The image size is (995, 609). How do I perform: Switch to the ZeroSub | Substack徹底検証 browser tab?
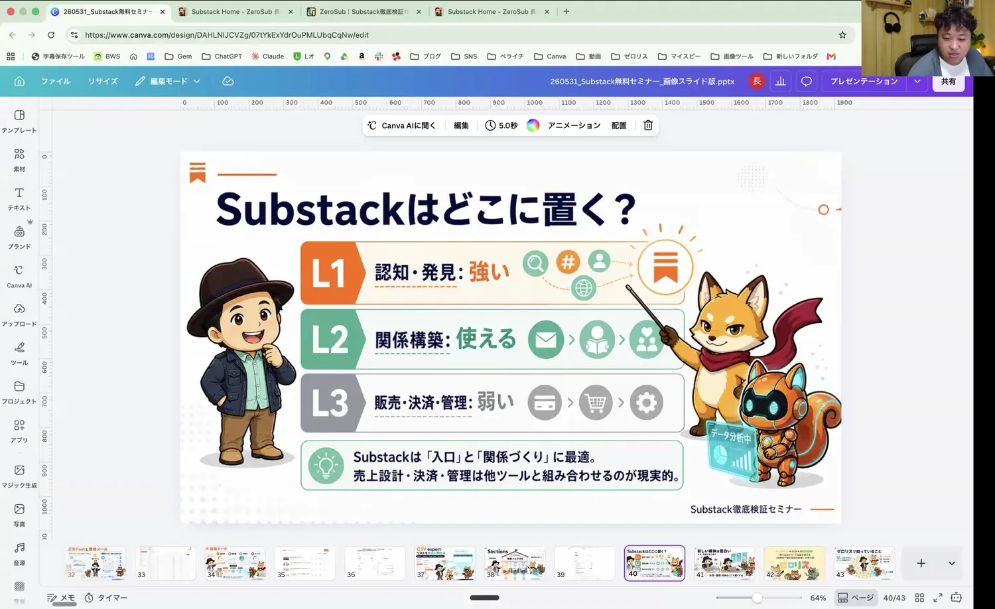[364, 11]
